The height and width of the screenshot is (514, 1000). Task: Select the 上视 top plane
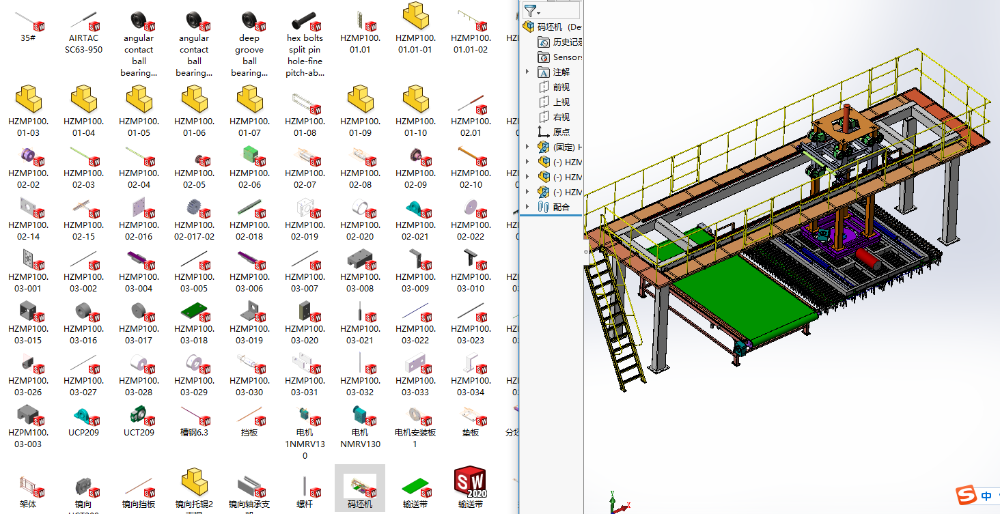pos(554,102)
